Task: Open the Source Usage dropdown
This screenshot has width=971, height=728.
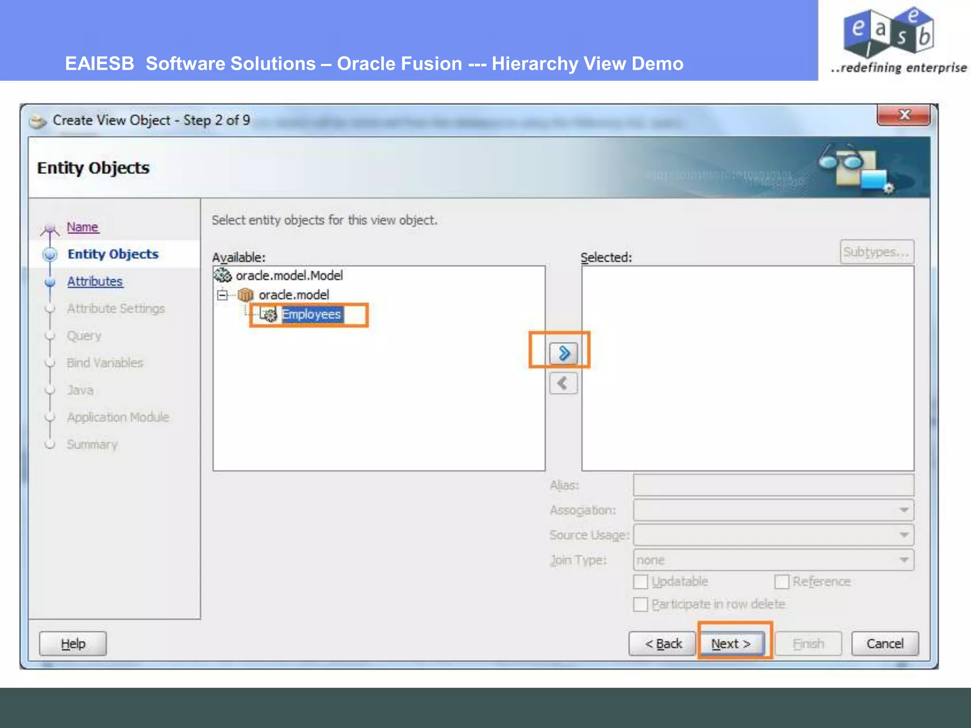Action: (774, 535)
